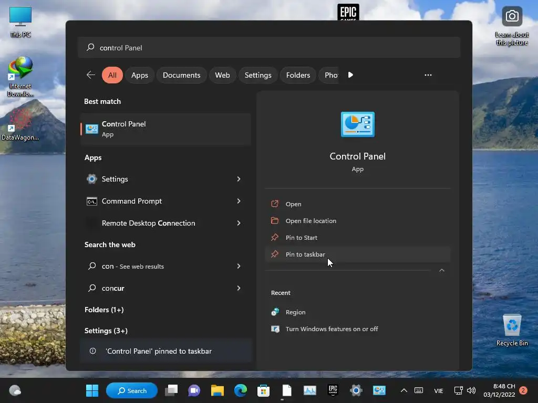Click the large Control Panel preview icon
Screen dimensions: 538x403
coord(357,124)
